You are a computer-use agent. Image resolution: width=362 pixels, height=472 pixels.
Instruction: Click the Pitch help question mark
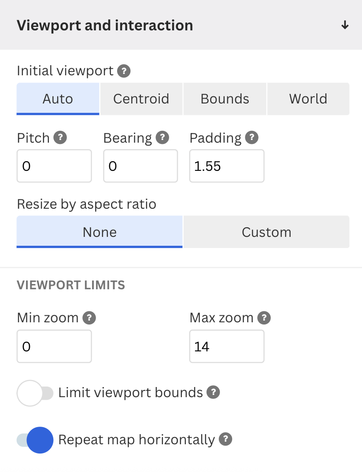(60, 138)
